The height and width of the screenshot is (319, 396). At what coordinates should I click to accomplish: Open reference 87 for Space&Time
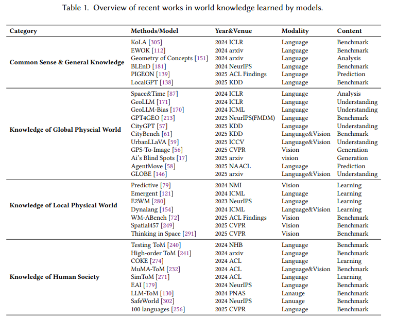[x=173, y=94]
